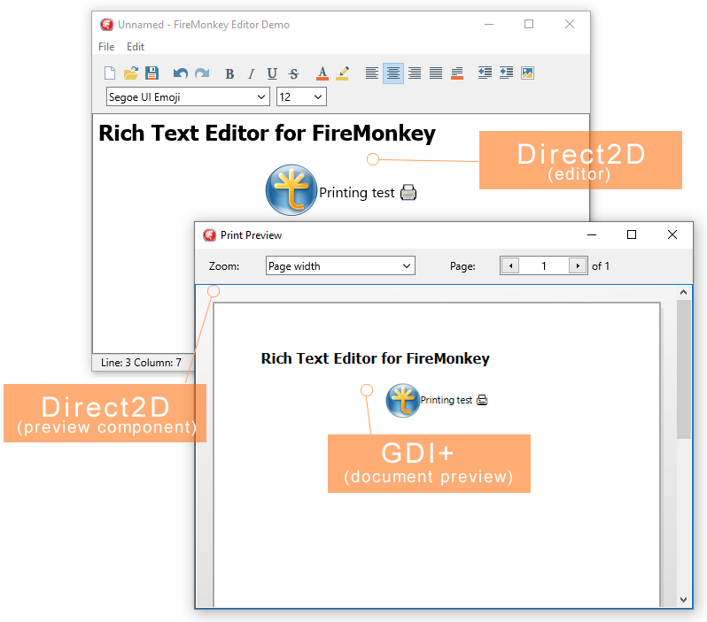Image resolution: width=707 pixels, height=622 pixels.
Task: Open the Edit menu
Action: [136, 47]
